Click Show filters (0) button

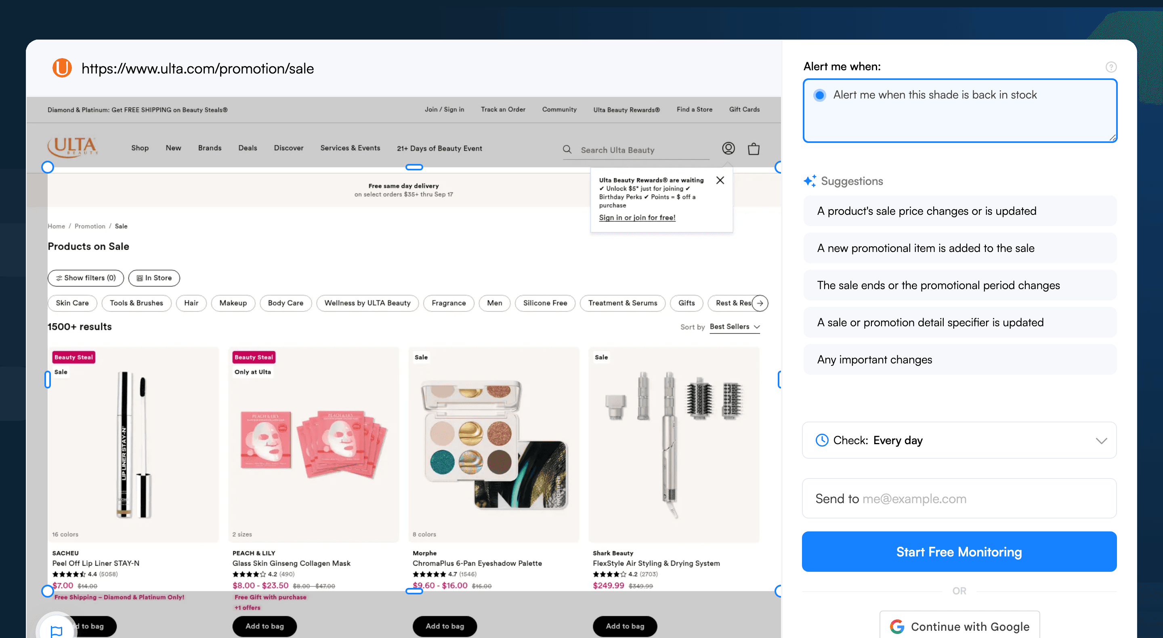(x=86, y=278)
